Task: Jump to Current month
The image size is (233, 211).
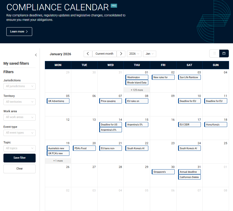Action: (104, 54)
